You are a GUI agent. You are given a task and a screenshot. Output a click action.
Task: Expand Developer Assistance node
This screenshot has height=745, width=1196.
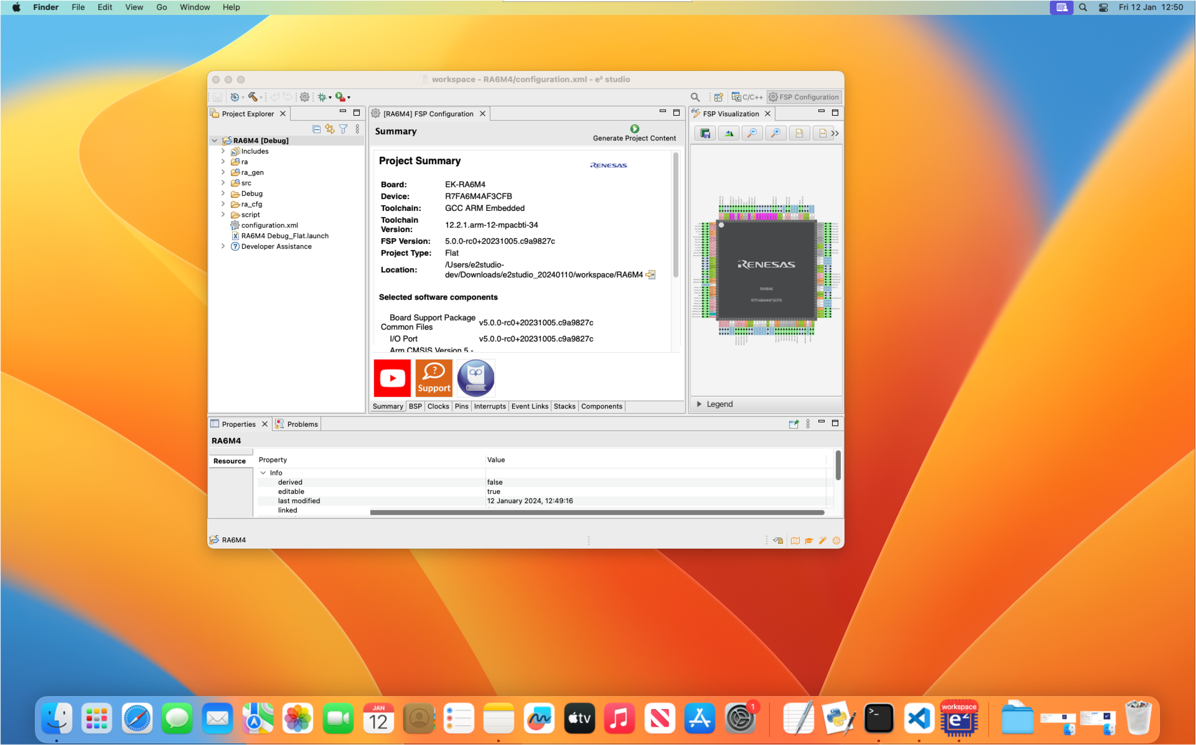[x=223, y=247]
